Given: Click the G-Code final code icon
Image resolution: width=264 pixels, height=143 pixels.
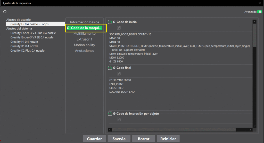Looking at the screenshot, I should (110, 68).
